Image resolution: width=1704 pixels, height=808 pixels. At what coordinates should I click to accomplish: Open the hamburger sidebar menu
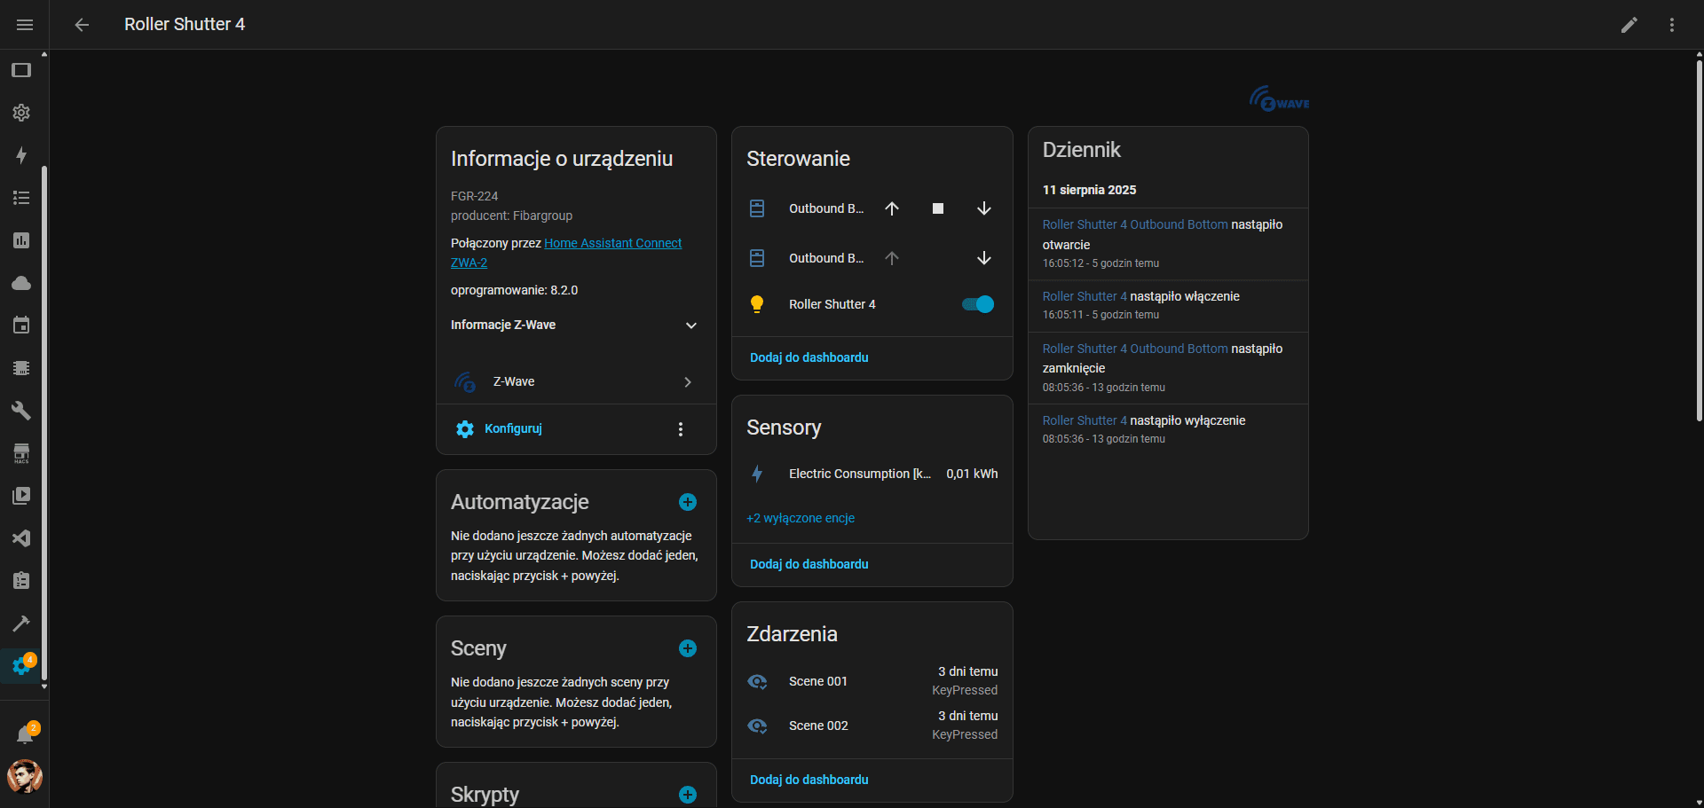click(x=25, y=25)
